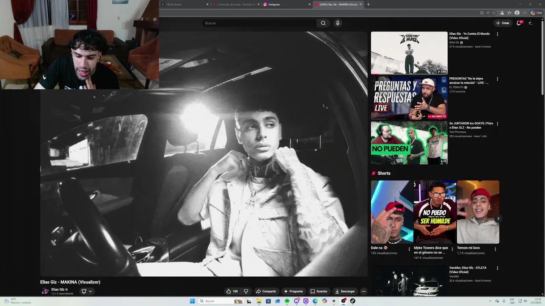Open options for Myke Towers short
Viewport: 545px width, 306px height.
pyautogui.click(x=452, y=249)
